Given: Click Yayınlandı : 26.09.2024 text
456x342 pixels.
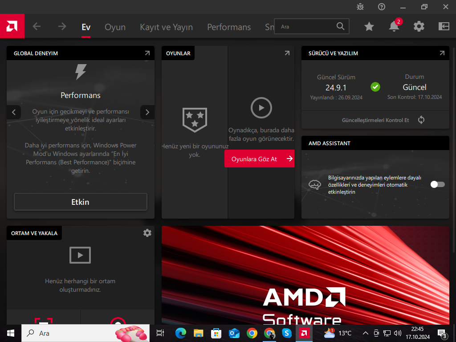Looking at the screenshot, I should pyautogui.click(x=336, y=98).
